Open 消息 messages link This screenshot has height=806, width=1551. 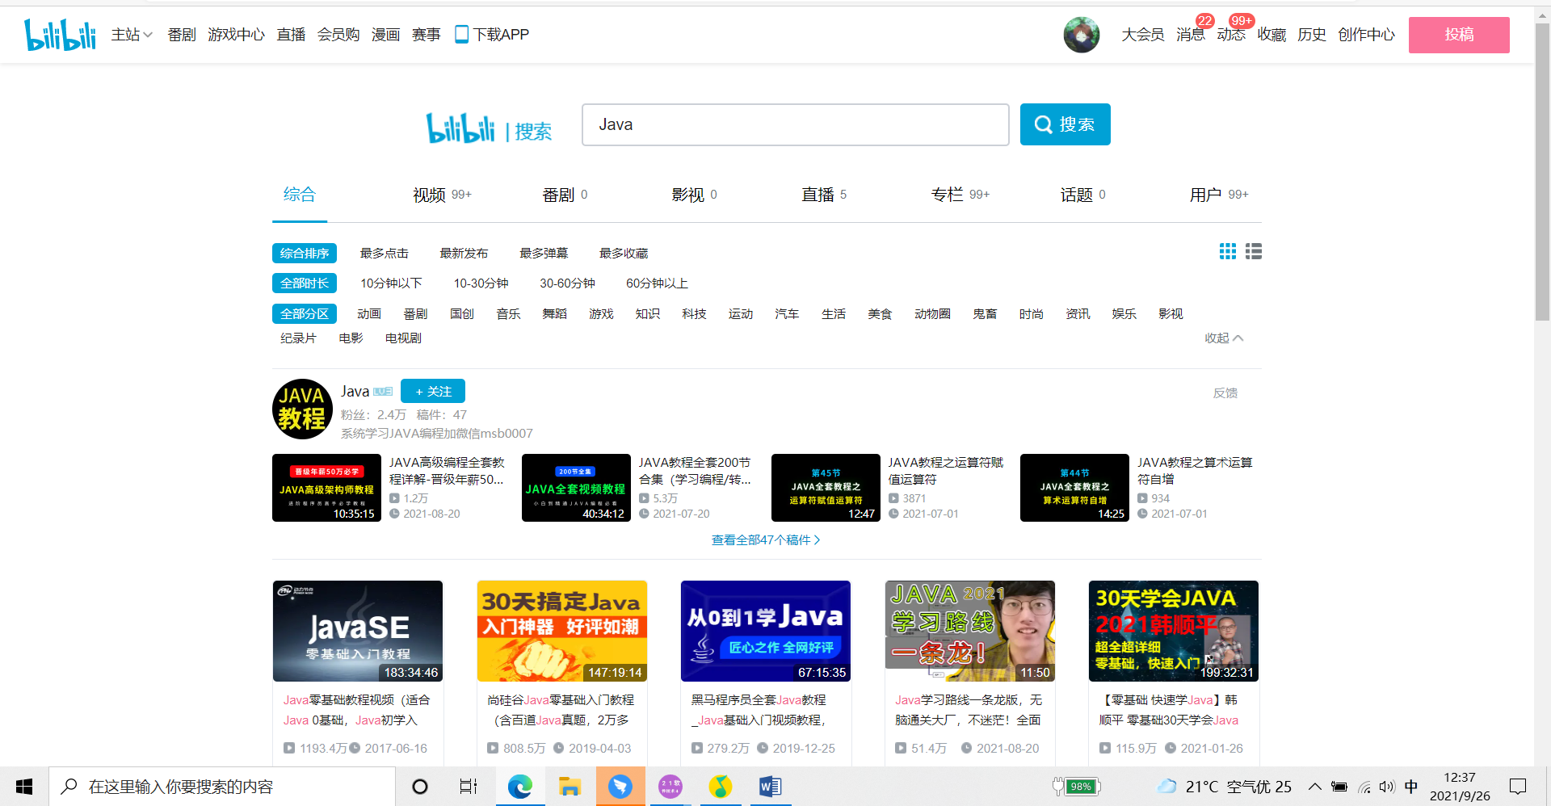coord(1191,35)
